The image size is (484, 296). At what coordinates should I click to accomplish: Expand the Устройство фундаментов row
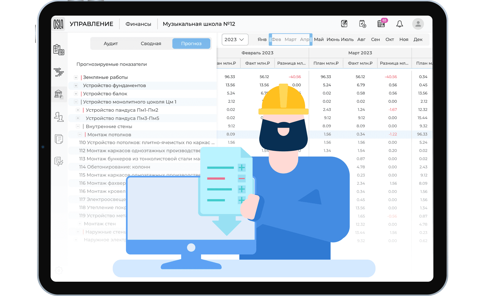pos(76,86)
